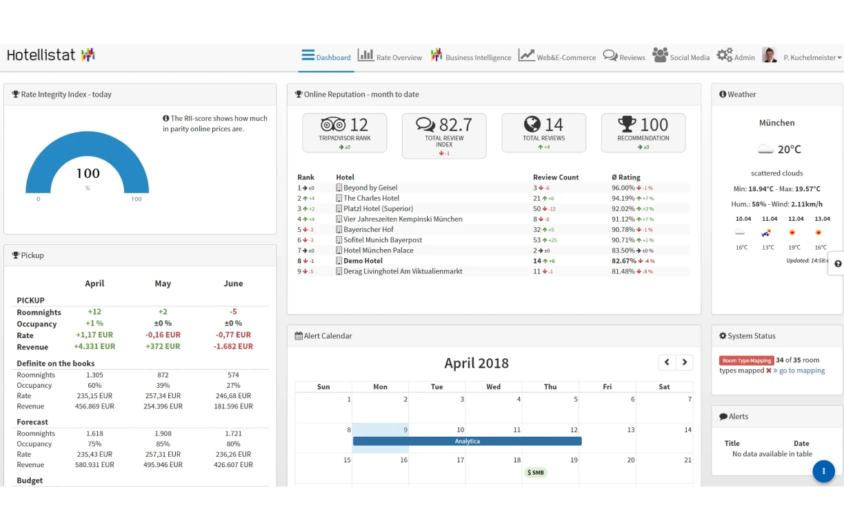Go to next month in calendar
Image resolution: width=844 pixels, height=530 pixels.
click(x=684, y=362)
